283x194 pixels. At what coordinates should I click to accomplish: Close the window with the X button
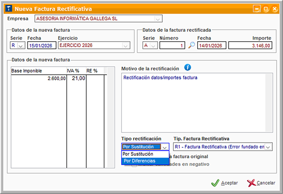point(275,8)
